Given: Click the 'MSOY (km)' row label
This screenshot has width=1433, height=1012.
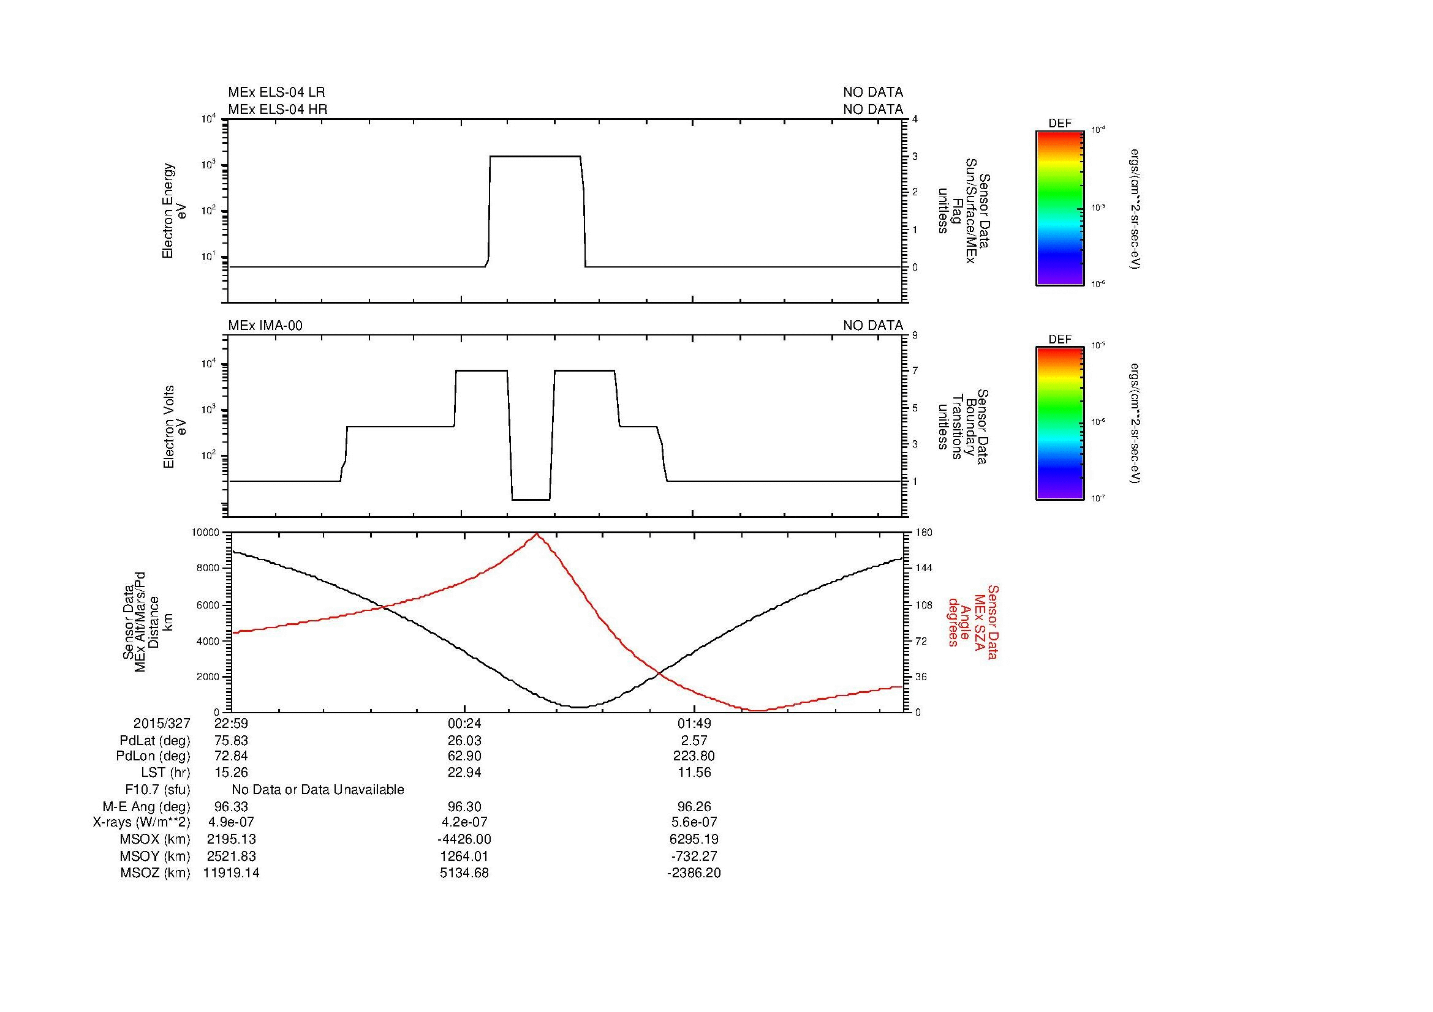Looking at the screenshot, I should coord(155,856).
